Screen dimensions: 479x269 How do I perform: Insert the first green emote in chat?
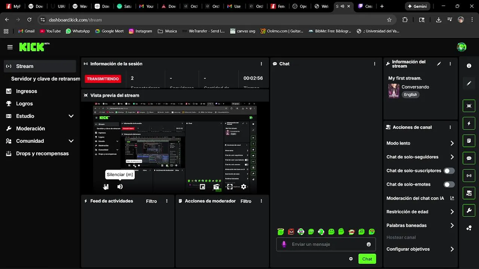pyautogui.click(x=281, y=232)
